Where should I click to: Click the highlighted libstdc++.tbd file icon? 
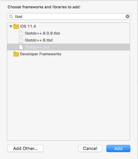(x=21, y=47)
